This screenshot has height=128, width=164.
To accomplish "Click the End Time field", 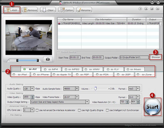I will pyautogui.click(x=98, y=58).
